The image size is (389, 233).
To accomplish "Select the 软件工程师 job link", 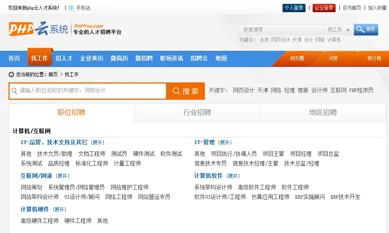I will (x=295, y=187).
